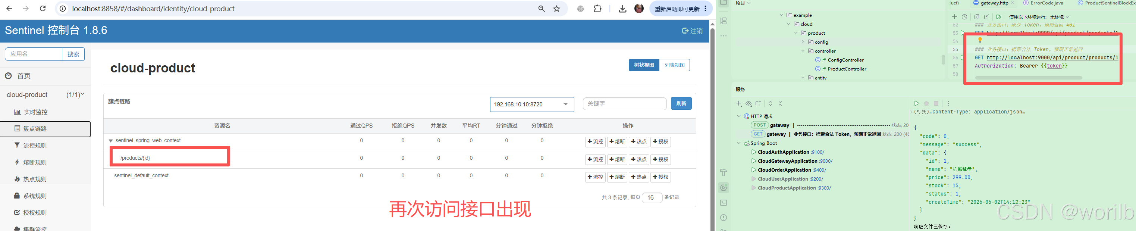Click the 搜索 button

(x=73, y=54)
